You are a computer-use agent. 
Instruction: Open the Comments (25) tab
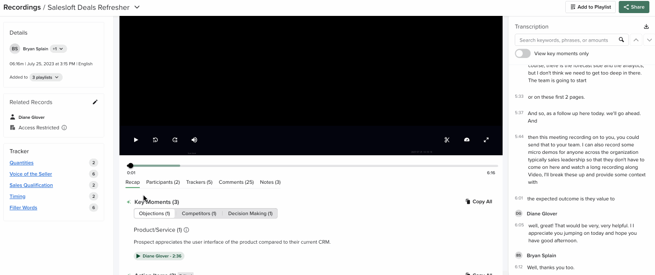[x=236, y=182]
